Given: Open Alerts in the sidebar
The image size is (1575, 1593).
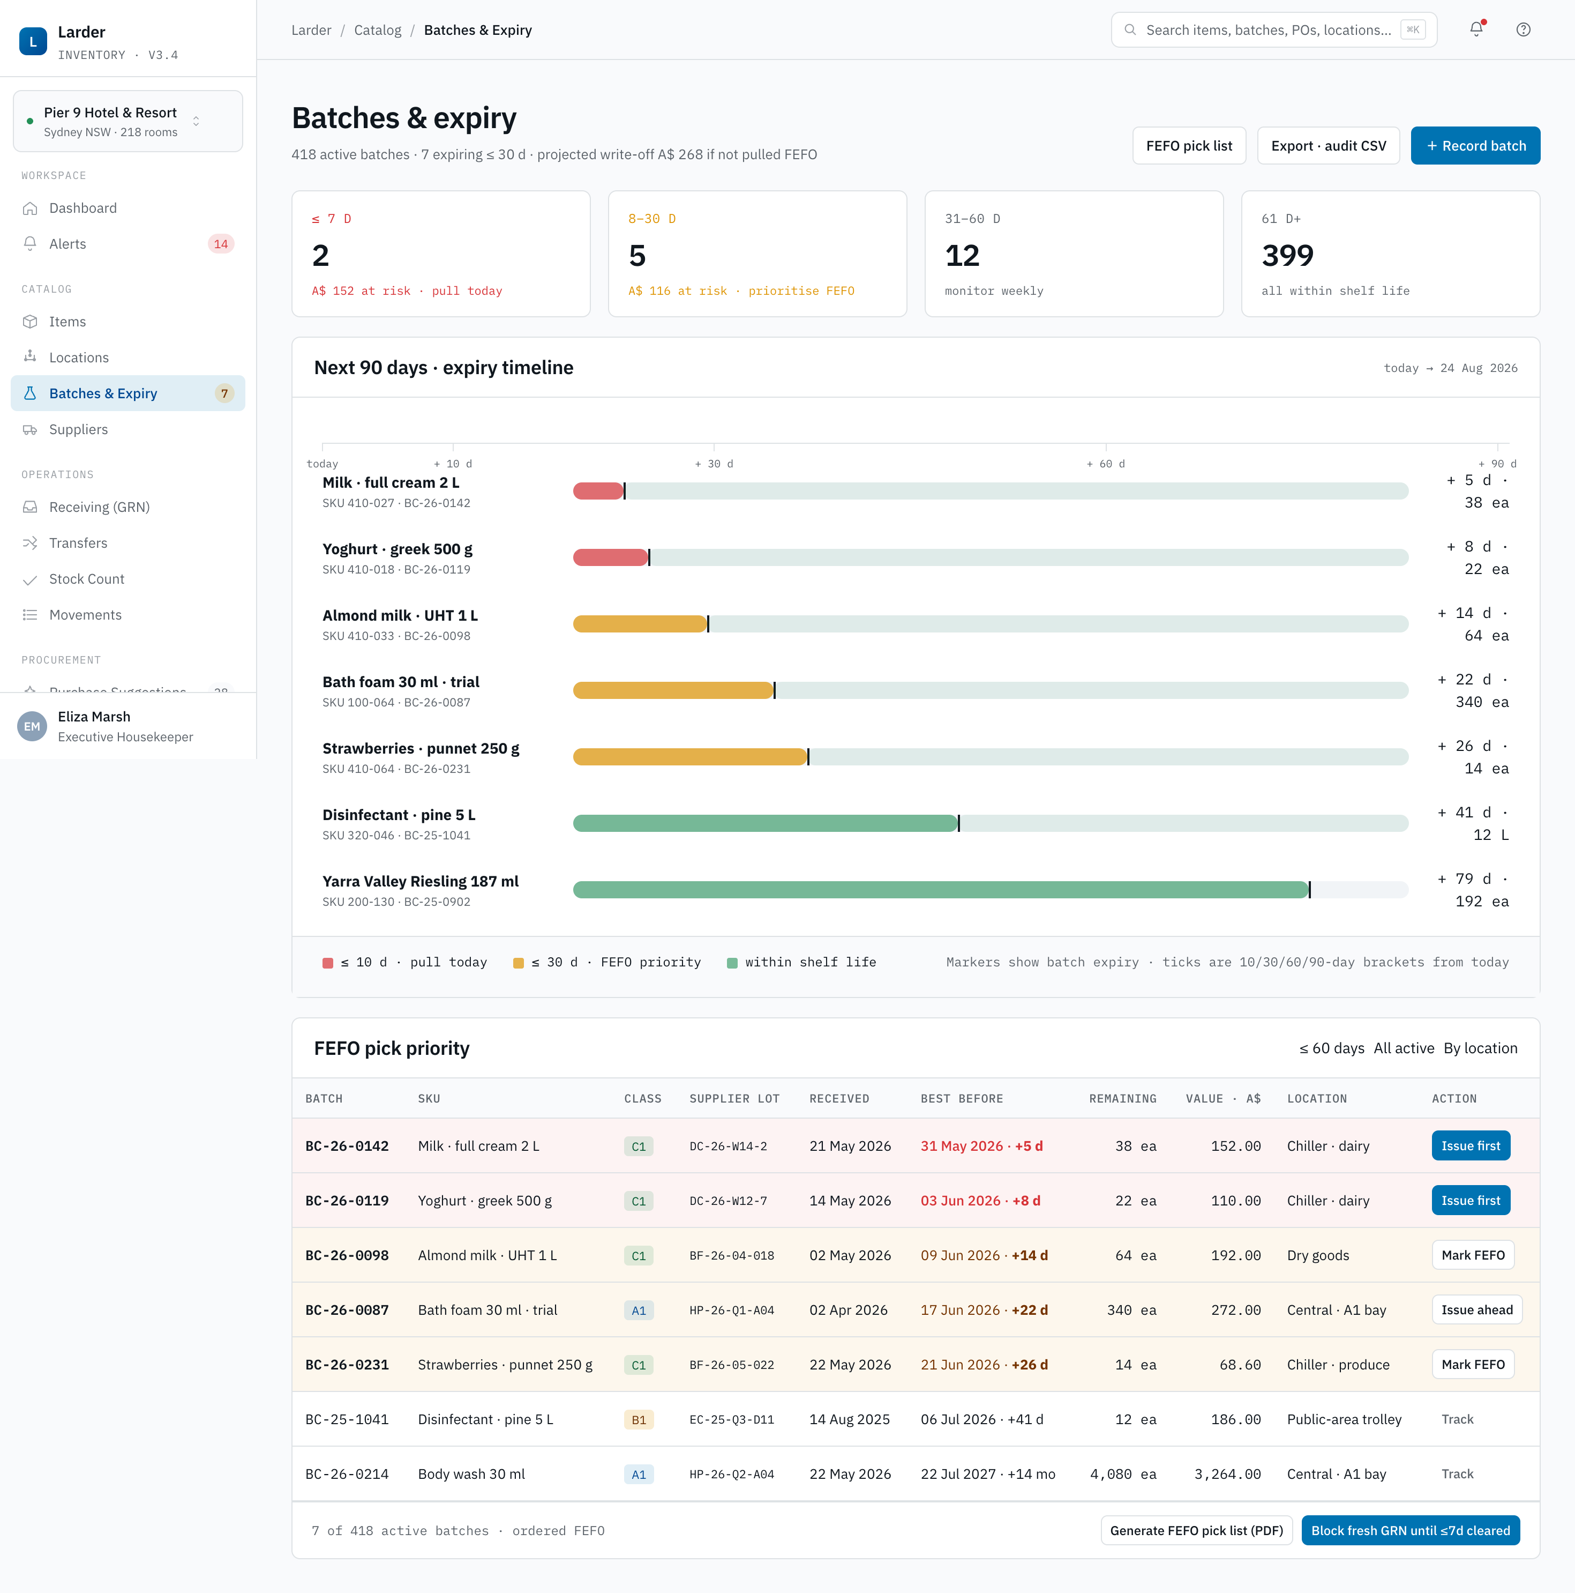Looking at the screenshot, I should pos(127,244).
